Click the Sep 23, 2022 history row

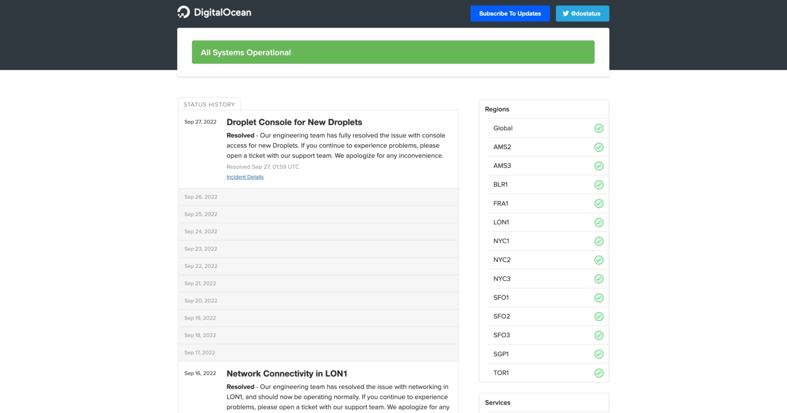[x=319, y=249]
